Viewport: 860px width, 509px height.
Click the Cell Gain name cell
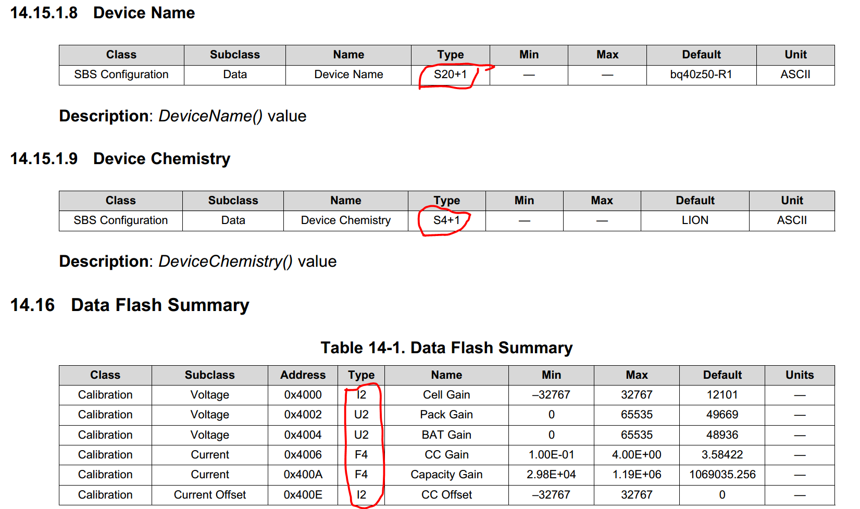[x=446, y=395]
